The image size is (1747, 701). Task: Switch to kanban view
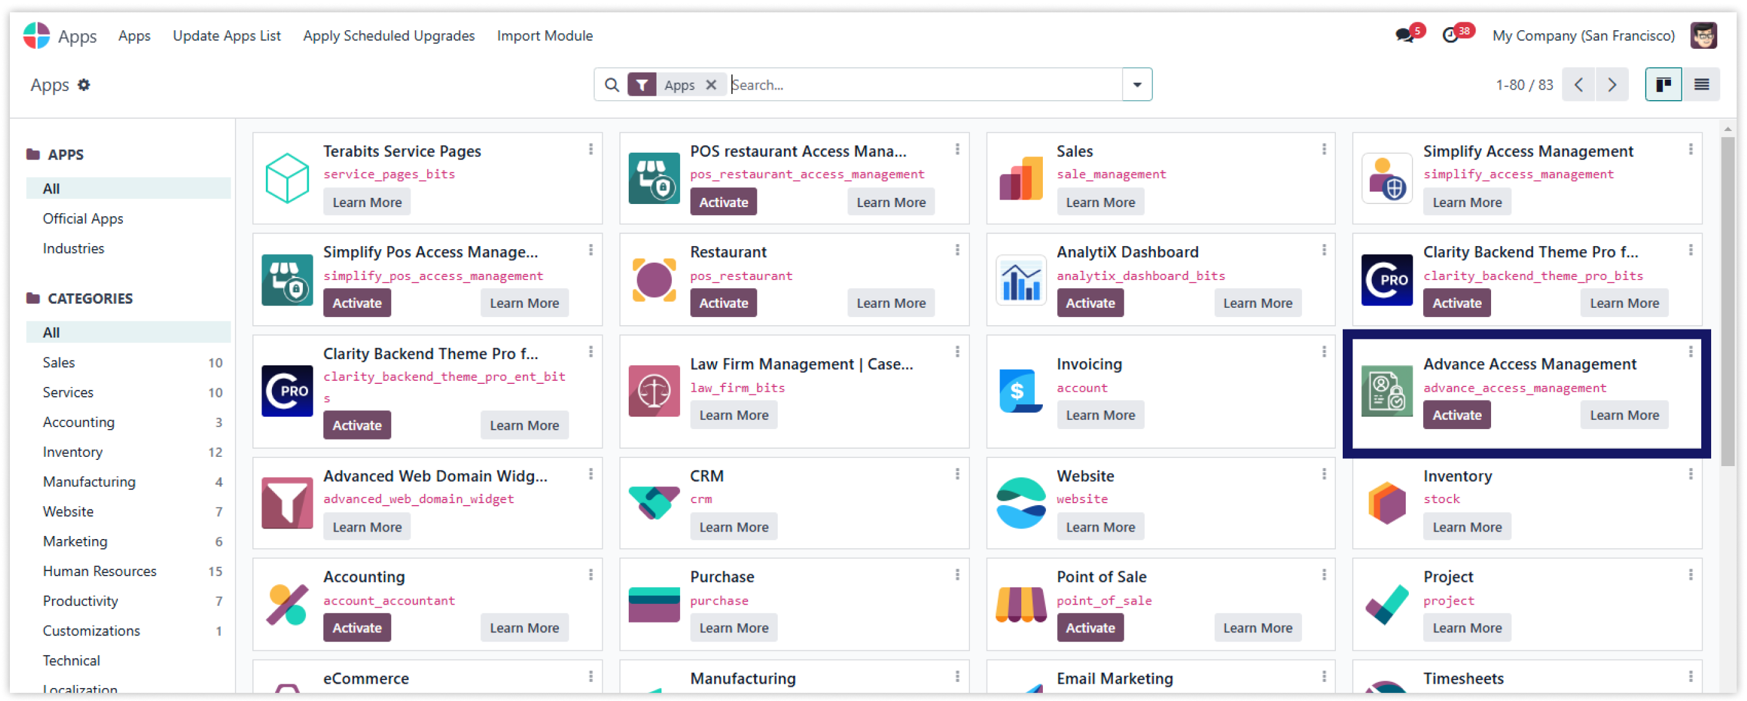pyautogui.click(x=1663, y=85)
